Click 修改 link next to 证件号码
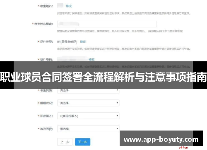This screenshot has height=150, width=207. pos(91,60)
